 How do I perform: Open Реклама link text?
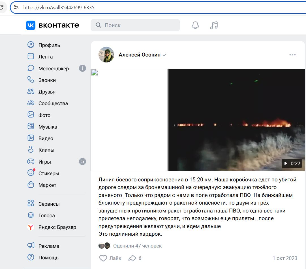pos(49,246)
